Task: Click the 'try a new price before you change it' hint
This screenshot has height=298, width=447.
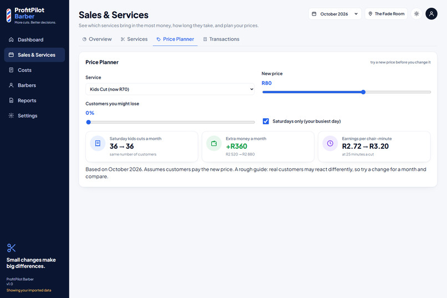Action: pos(400,62)
